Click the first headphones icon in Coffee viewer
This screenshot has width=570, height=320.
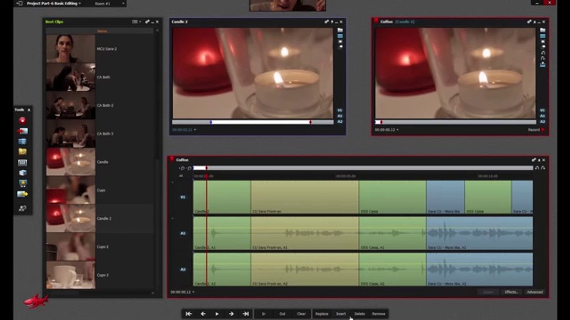(x=542, y=52)
